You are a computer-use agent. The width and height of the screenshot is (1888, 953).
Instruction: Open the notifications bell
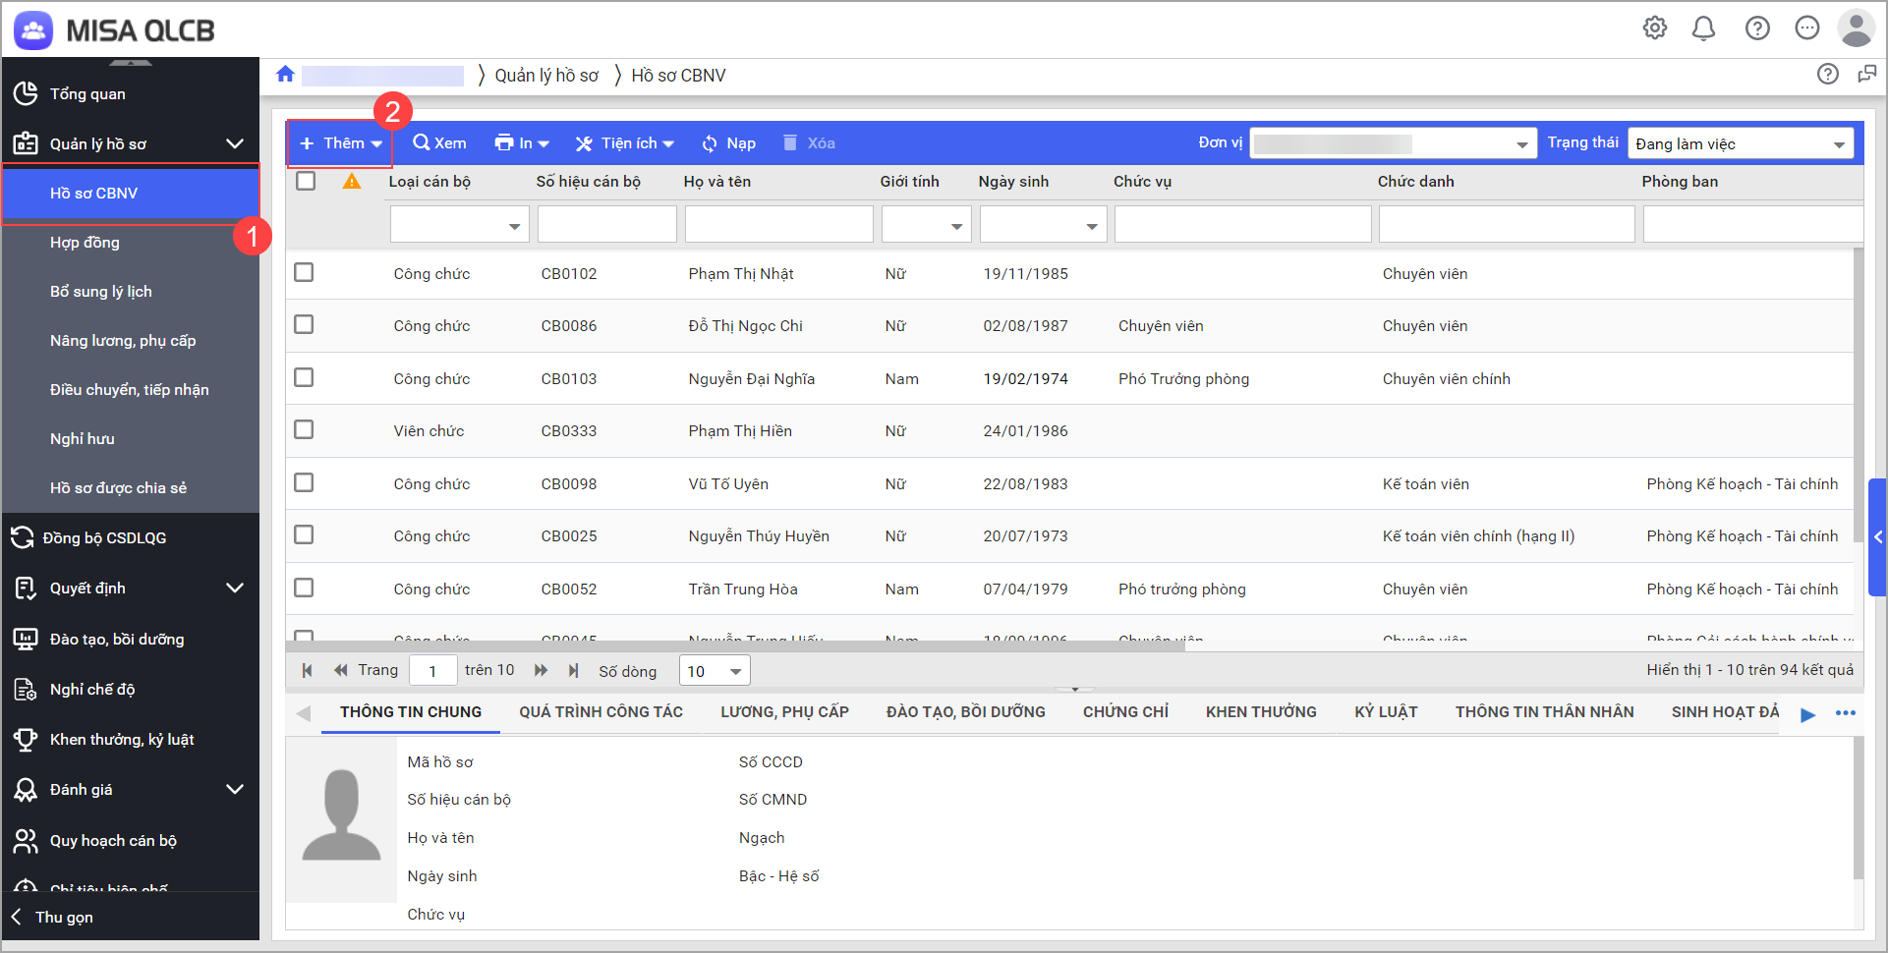pyautogui.click(x=1703, y=28)
